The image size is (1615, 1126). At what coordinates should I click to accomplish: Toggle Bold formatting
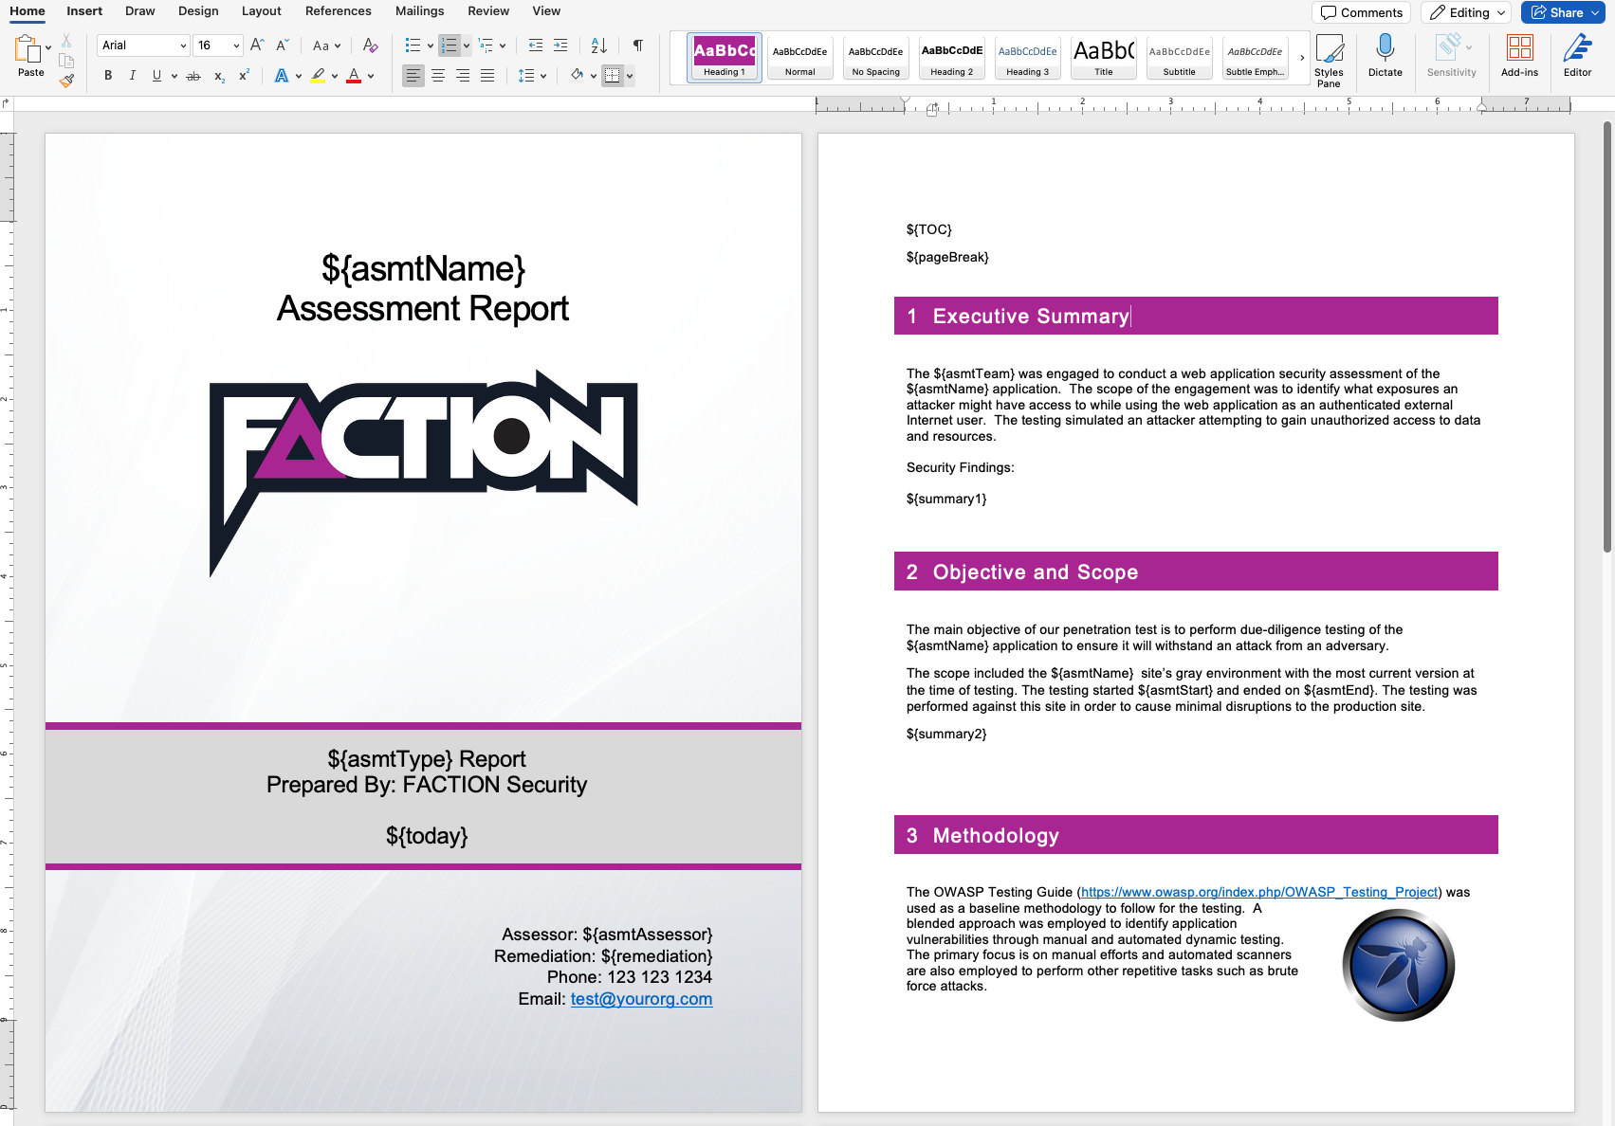[x=108, y=76]
